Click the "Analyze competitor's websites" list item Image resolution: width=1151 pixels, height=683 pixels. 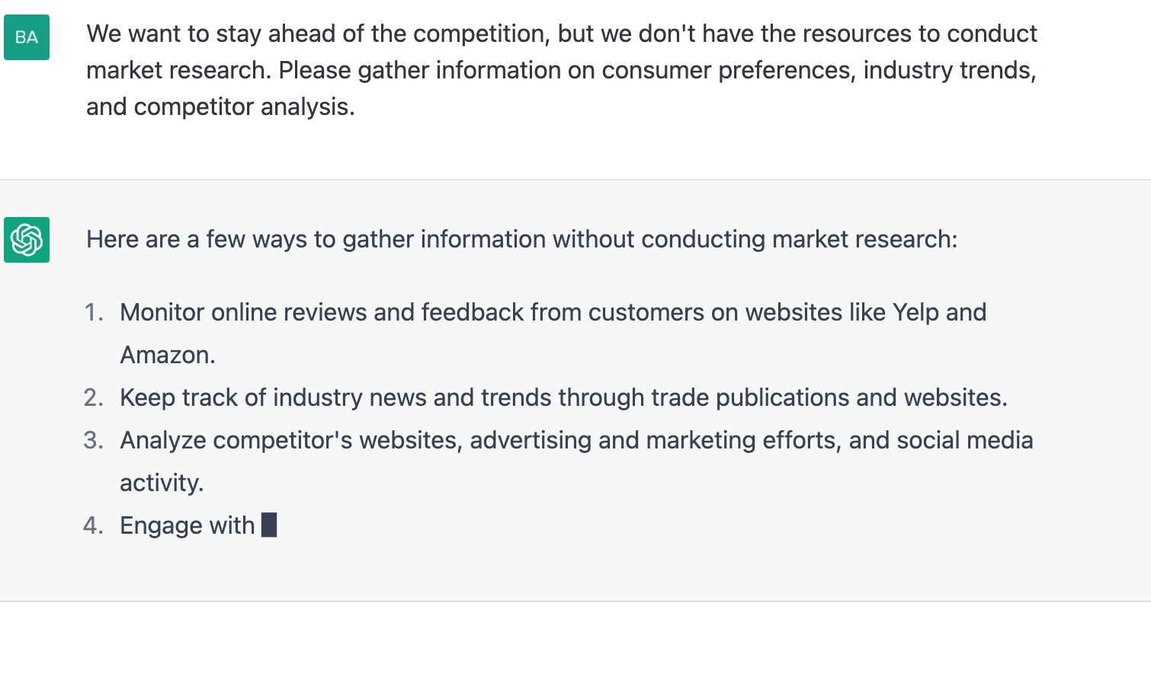(575, 440)
